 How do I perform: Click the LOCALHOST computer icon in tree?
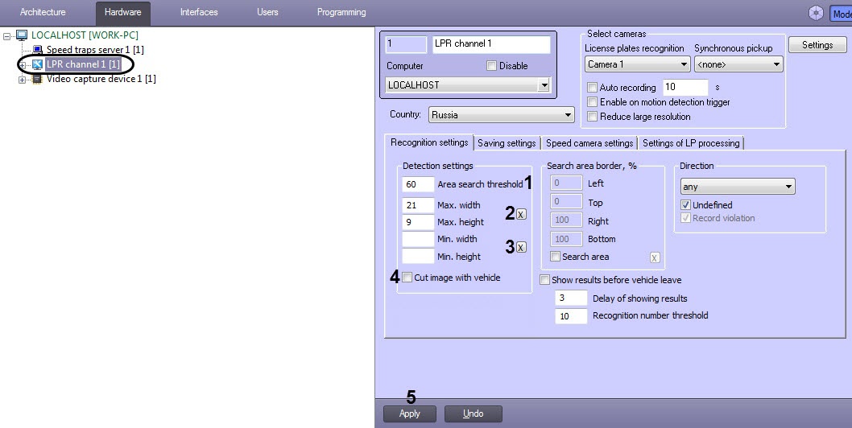[x=21, y=35]
